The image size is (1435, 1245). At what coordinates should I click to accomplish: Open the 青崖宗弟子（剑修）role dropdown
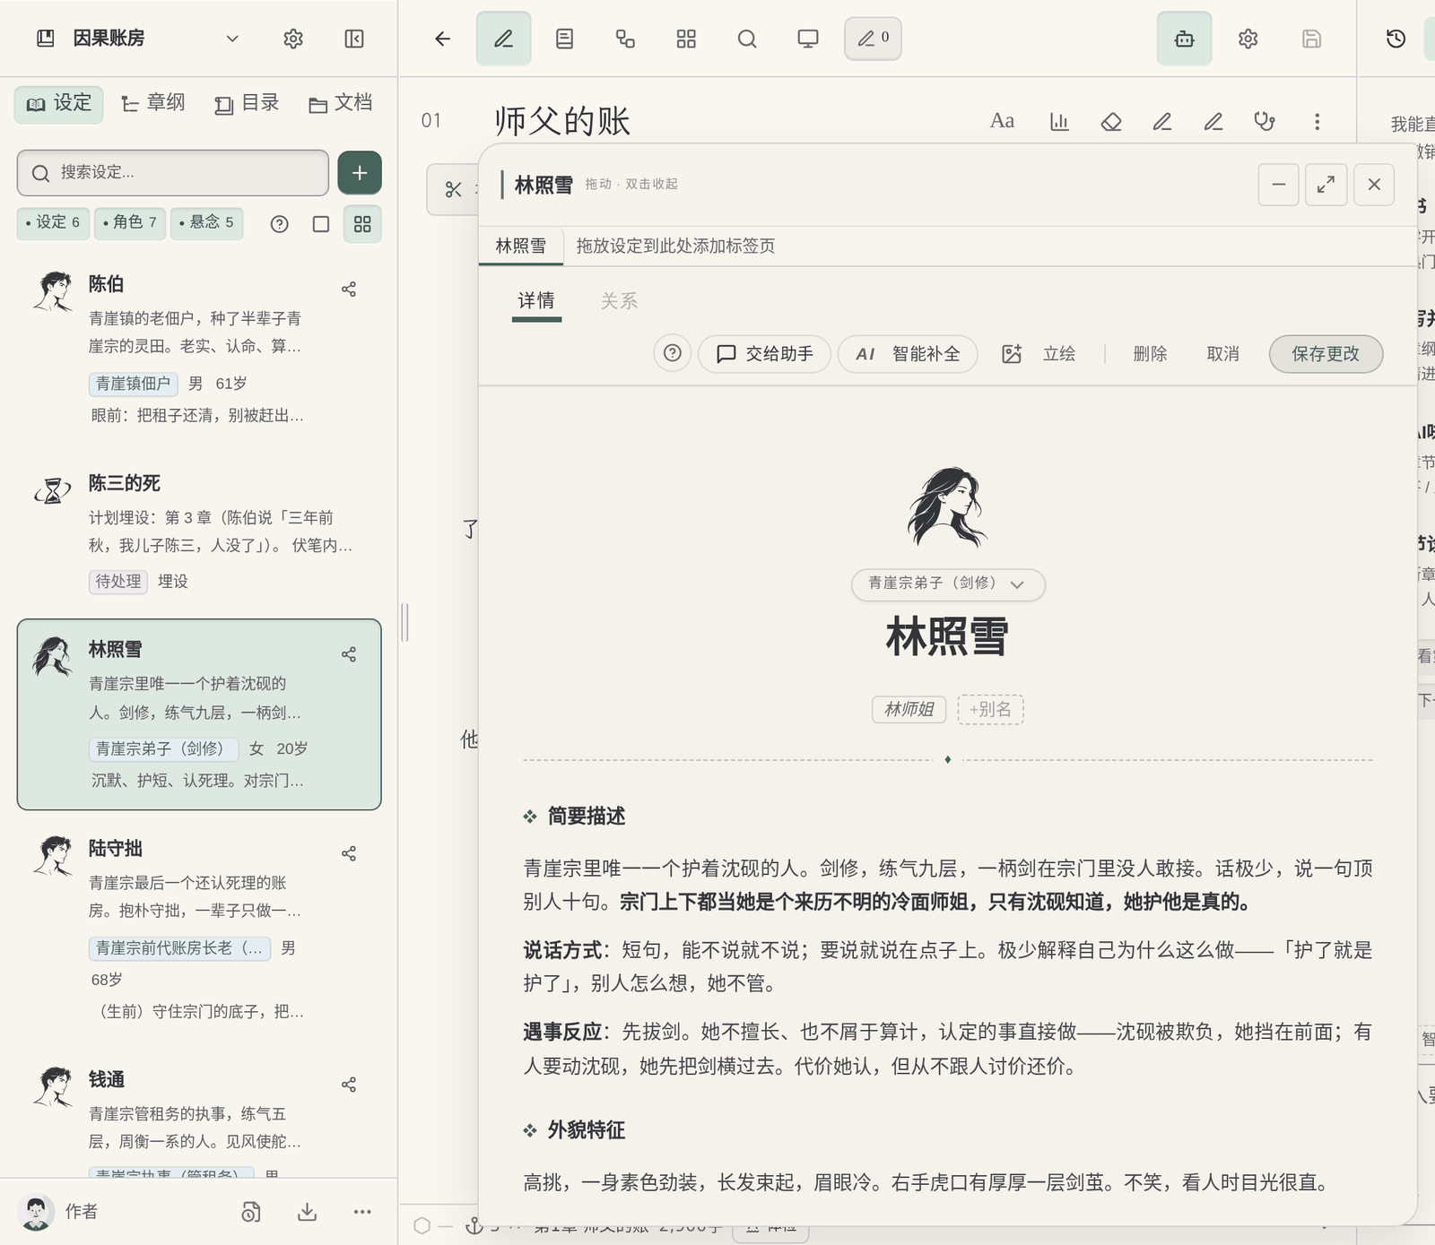click(x=948, y=584)
